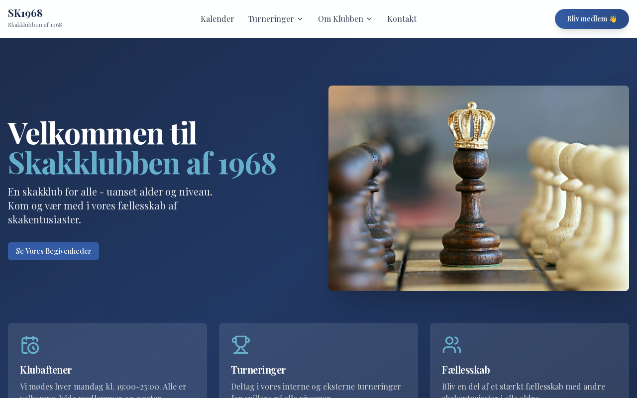Click the blue Skakklubben af 1968 hero title
The width and height of the screenshot is (637, 398).
[x=142, y=163]
